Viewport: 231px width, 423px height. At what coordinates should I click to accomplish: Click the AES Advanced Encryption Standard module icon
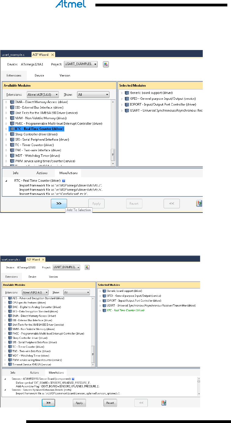coord(10,298)
